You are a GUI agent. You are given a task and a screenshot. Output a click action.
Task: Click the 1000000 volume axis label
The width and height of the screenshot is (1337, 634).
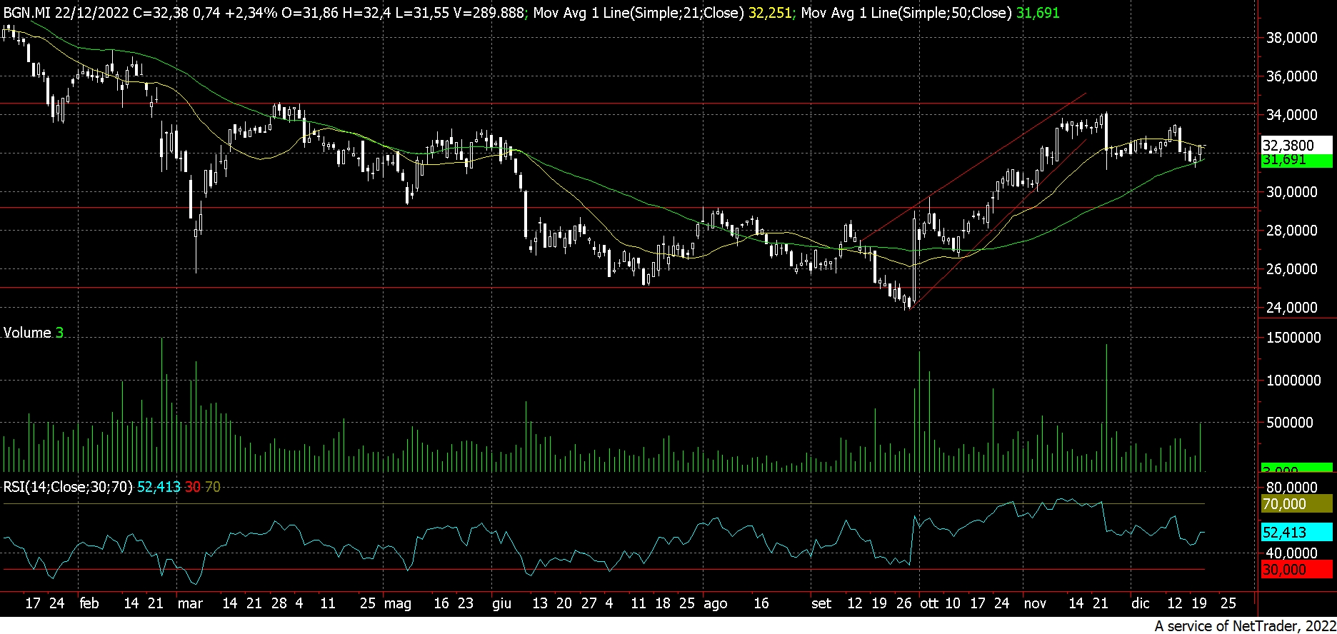(1293, 381)
